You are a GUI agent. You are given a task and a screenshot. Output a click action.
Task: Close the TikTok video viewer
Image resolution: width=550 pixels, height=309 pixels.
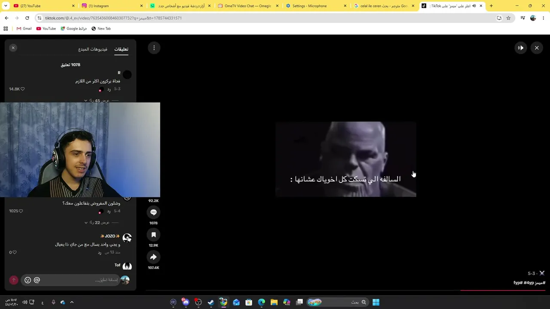pos(537,48)
